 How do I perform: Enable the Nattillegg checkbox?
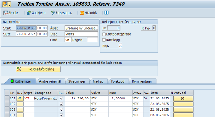(104, 40)
